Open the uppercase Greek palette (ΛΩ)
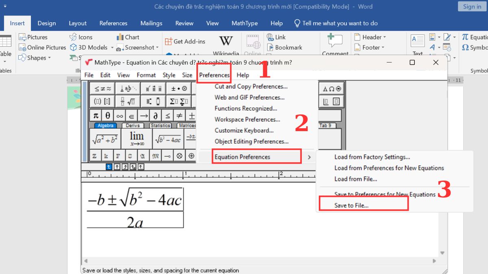This screenshot has width=488, height=274. point(332,88)
